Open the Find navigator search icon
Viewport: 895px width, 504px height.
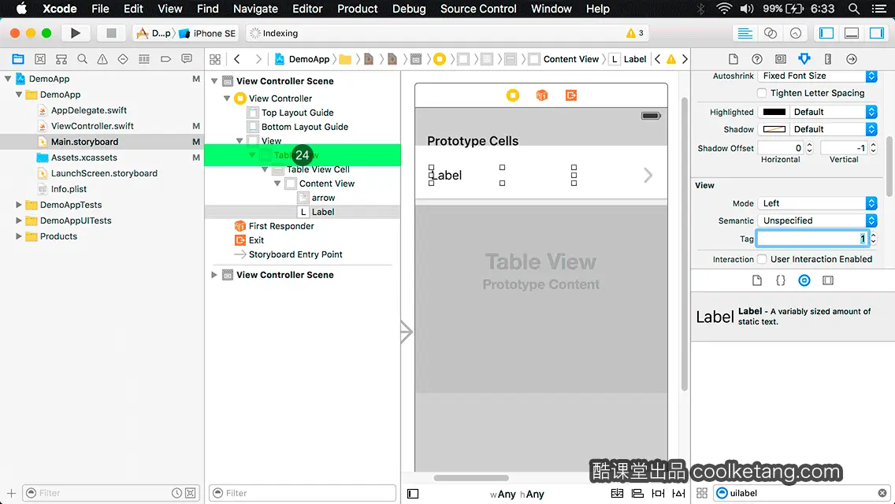click(x=82, y=59)
